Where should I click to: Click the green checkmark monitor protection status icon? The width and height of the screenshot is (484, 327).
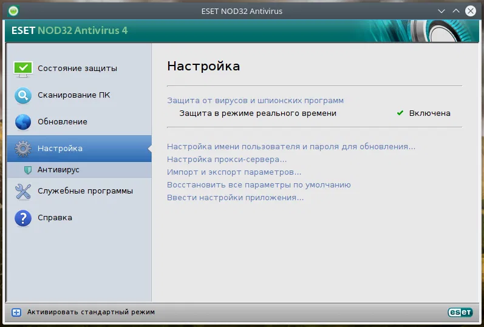(23, 69)
